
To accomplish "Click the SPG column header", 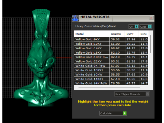I will 143,34.
